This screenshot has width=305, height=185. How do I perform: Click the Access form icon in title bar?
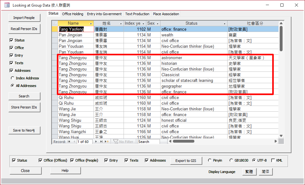pos(7,5)
